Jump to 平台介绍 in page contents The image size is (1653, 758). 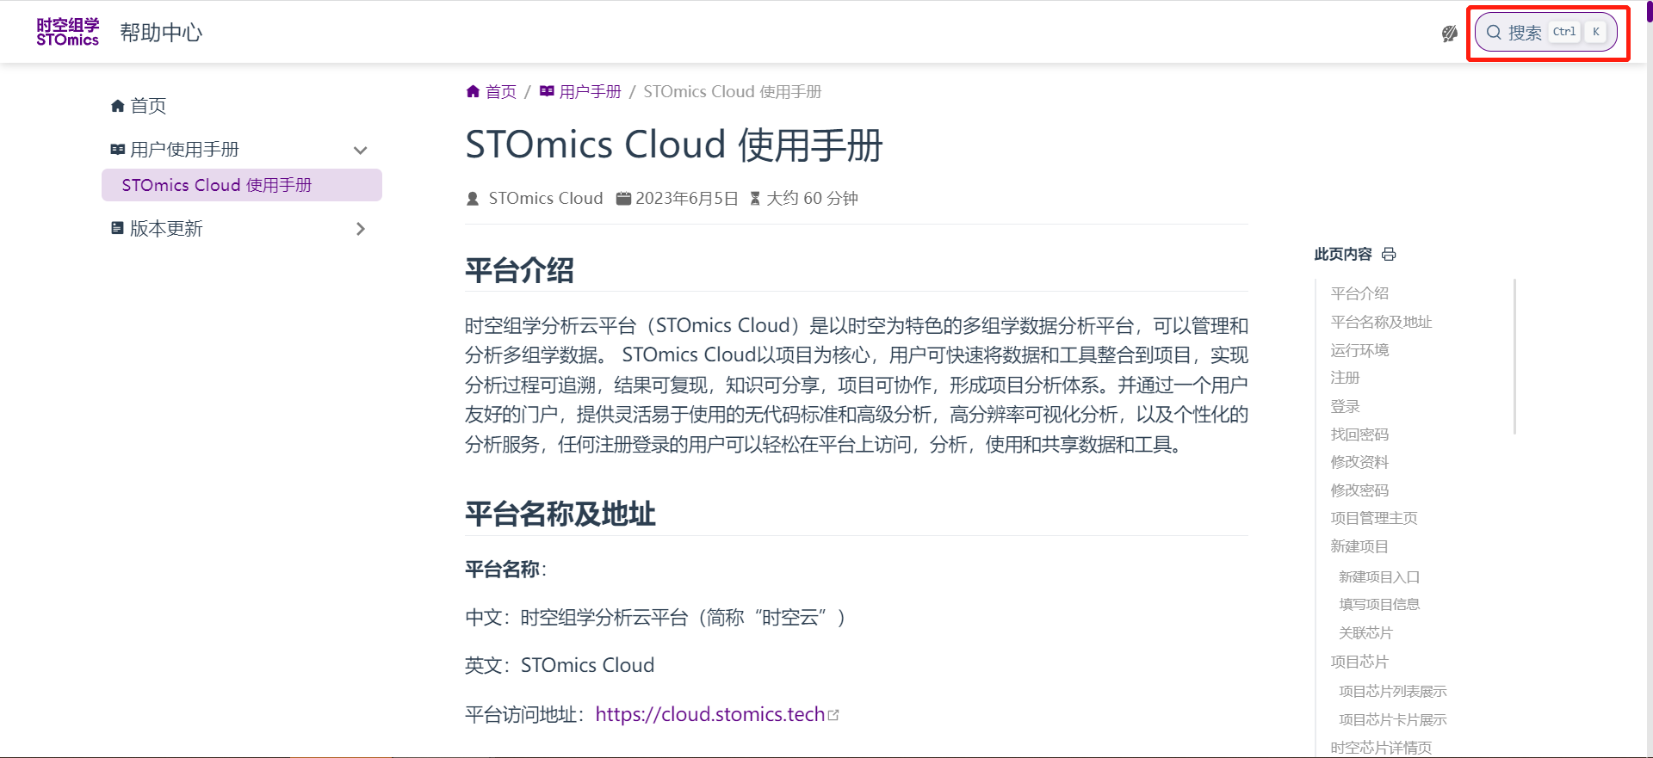[1359, 293]
